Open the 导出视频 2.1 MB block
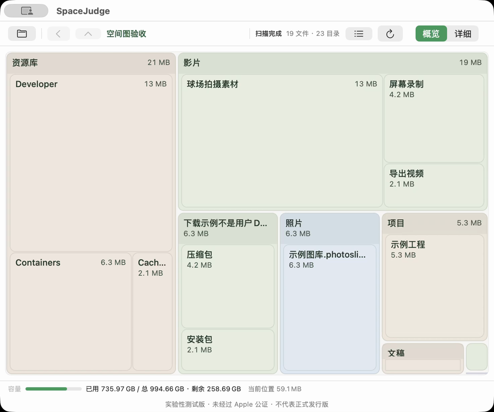This screenshot has height=412, width=494. 434,185
